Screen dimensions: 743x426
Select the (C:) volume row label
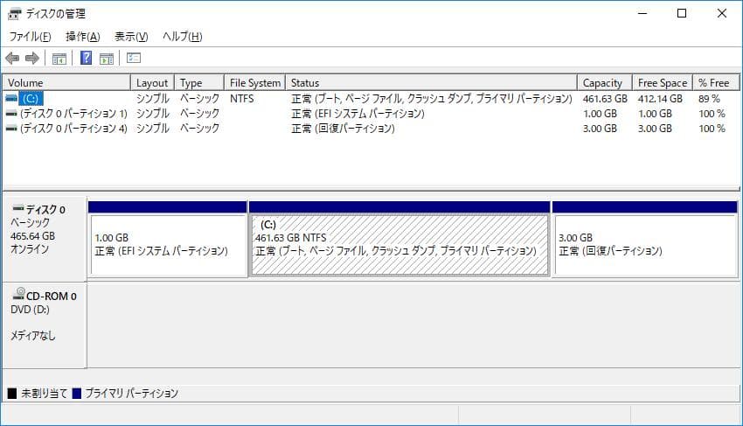click(31, 98)
